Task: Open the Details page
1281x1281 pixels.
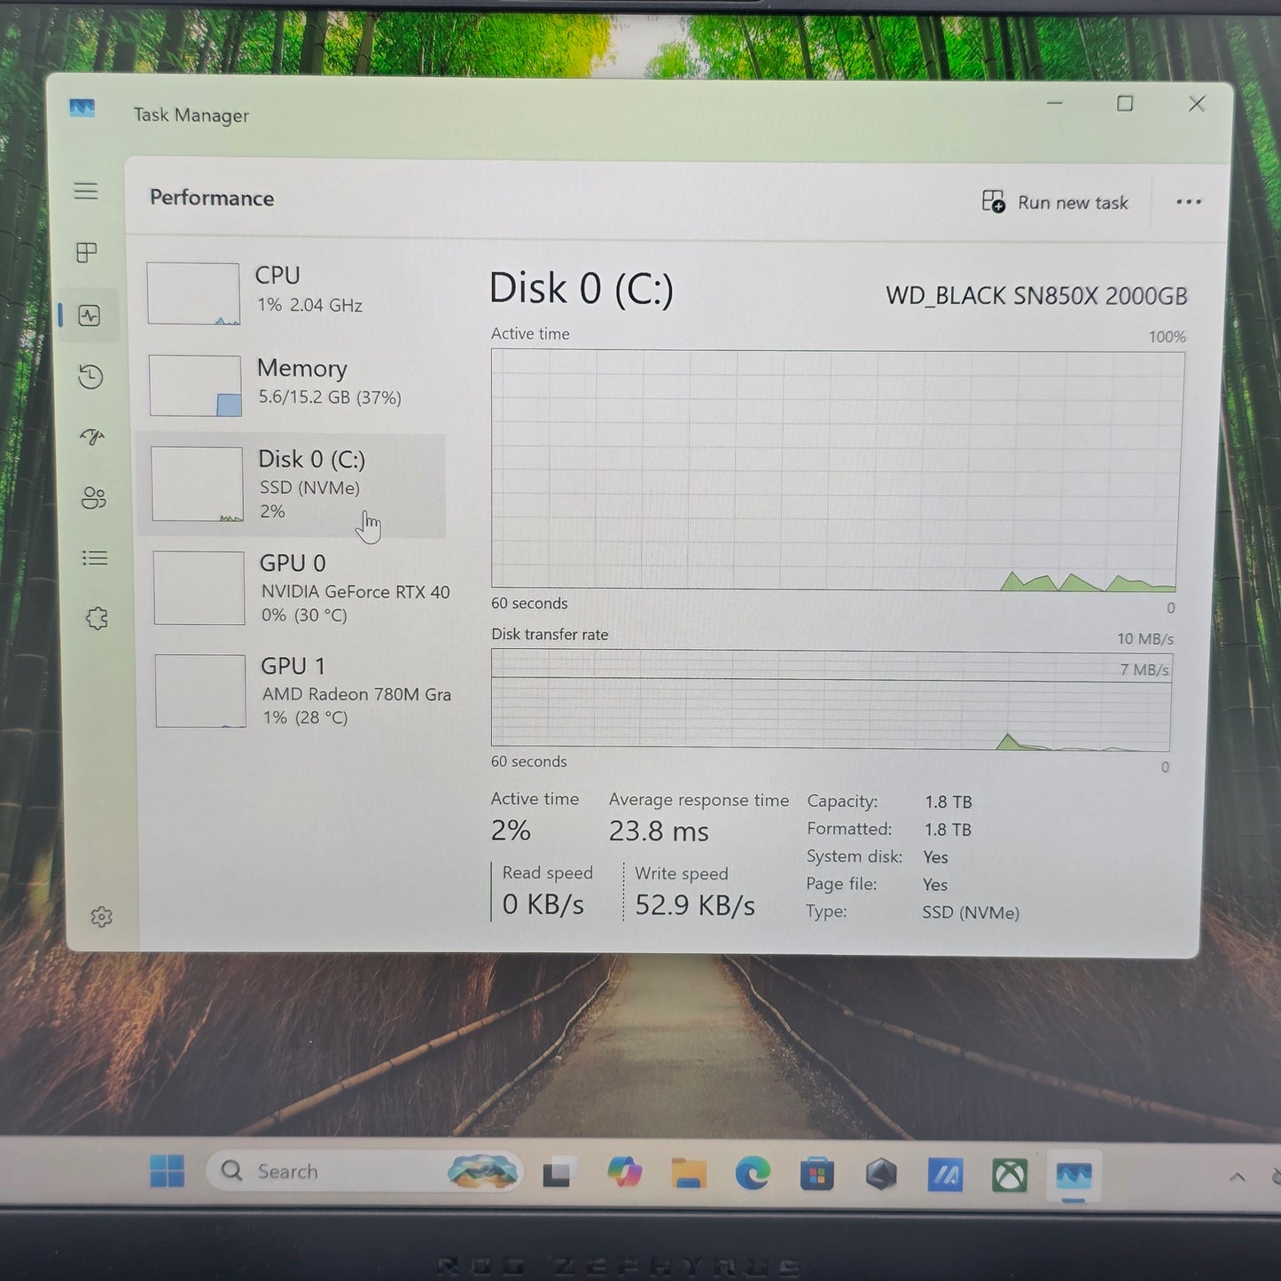Action: (94, 558)
